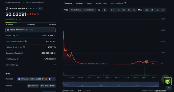Screen dimensions: 174x92
Task: Click the star icon in Add to Portfolio
Action: coord(8,30)
